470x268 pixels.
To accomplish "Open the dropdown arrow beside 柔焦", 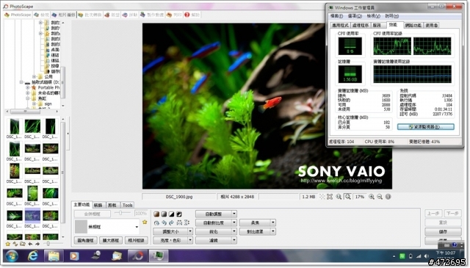I will (272, 222).
